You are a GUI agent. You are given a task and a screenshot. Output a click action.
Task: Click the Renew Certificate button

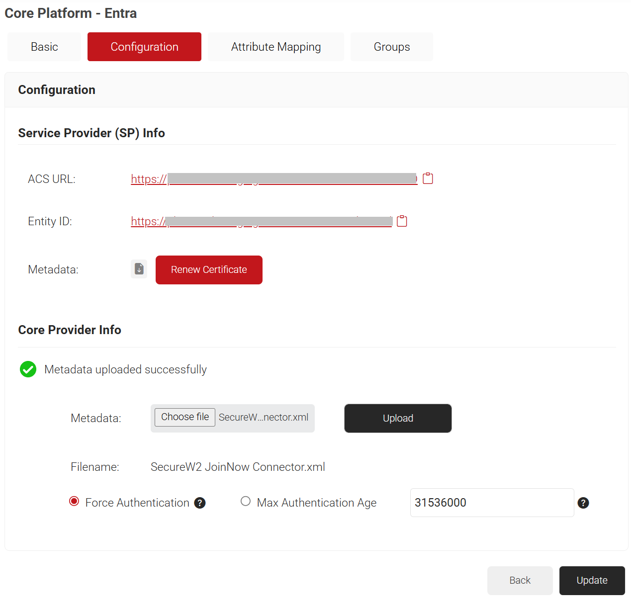pos(209,270)
